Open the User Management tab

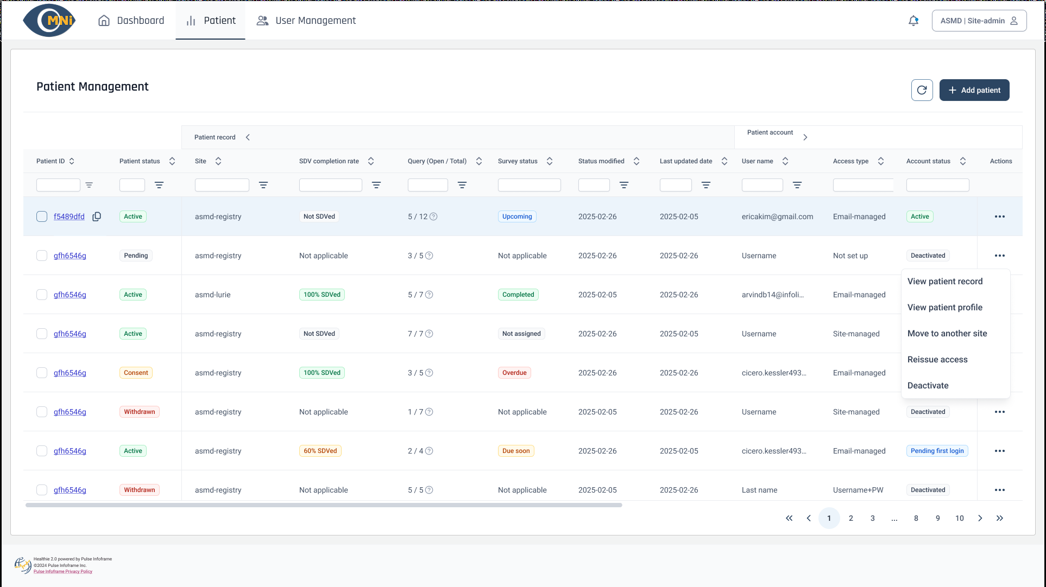click(x=306, y=21)
